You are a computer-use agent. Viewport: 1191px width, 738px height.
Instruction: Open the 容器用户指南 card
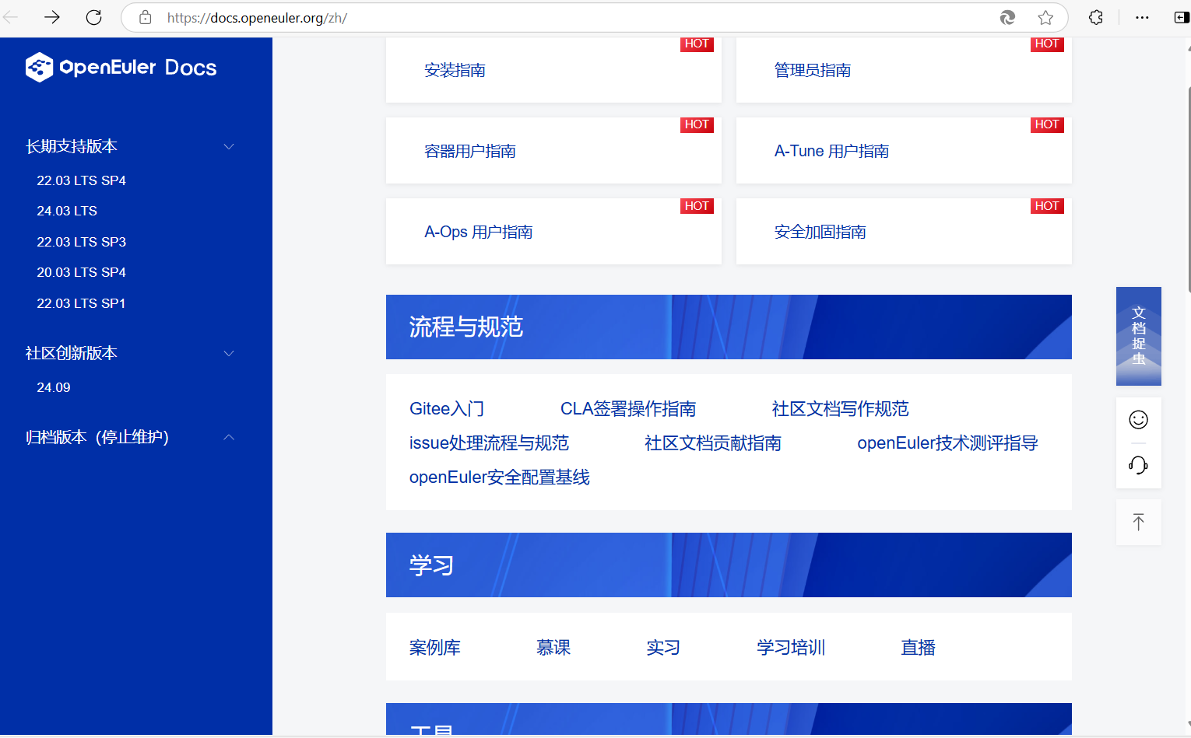click(553, 151)
